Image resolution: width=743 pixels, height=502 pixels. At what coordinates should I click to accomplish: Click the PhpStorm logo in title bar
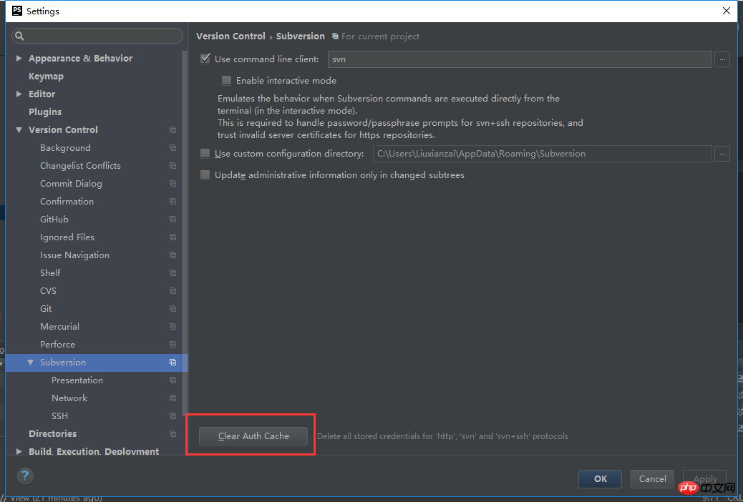click(x=17, y=11)
